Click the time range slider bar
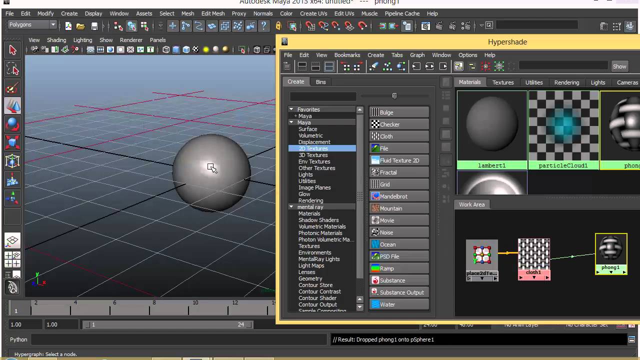This screenshot has width=640, height=360. (x=166, y=324)
